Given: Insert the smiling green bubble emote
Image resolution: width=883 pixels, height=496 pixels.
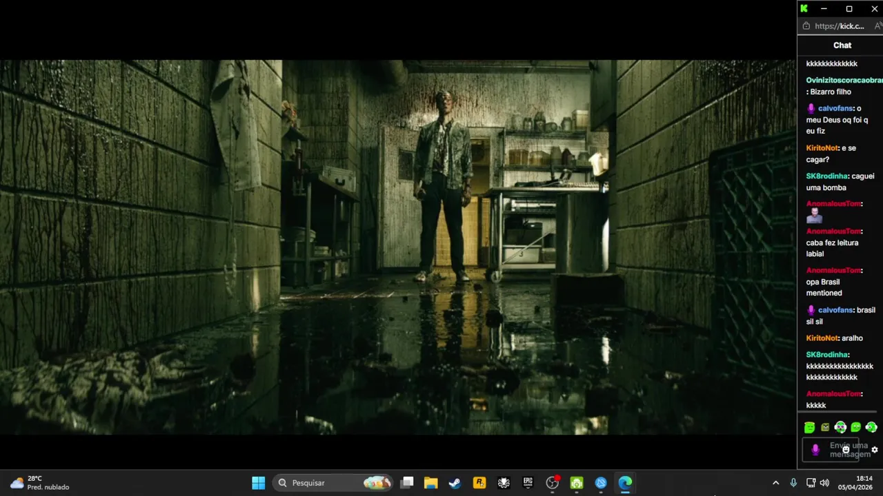Looking at the screenshot, I should pyautogui.click(x=856, y=427).
